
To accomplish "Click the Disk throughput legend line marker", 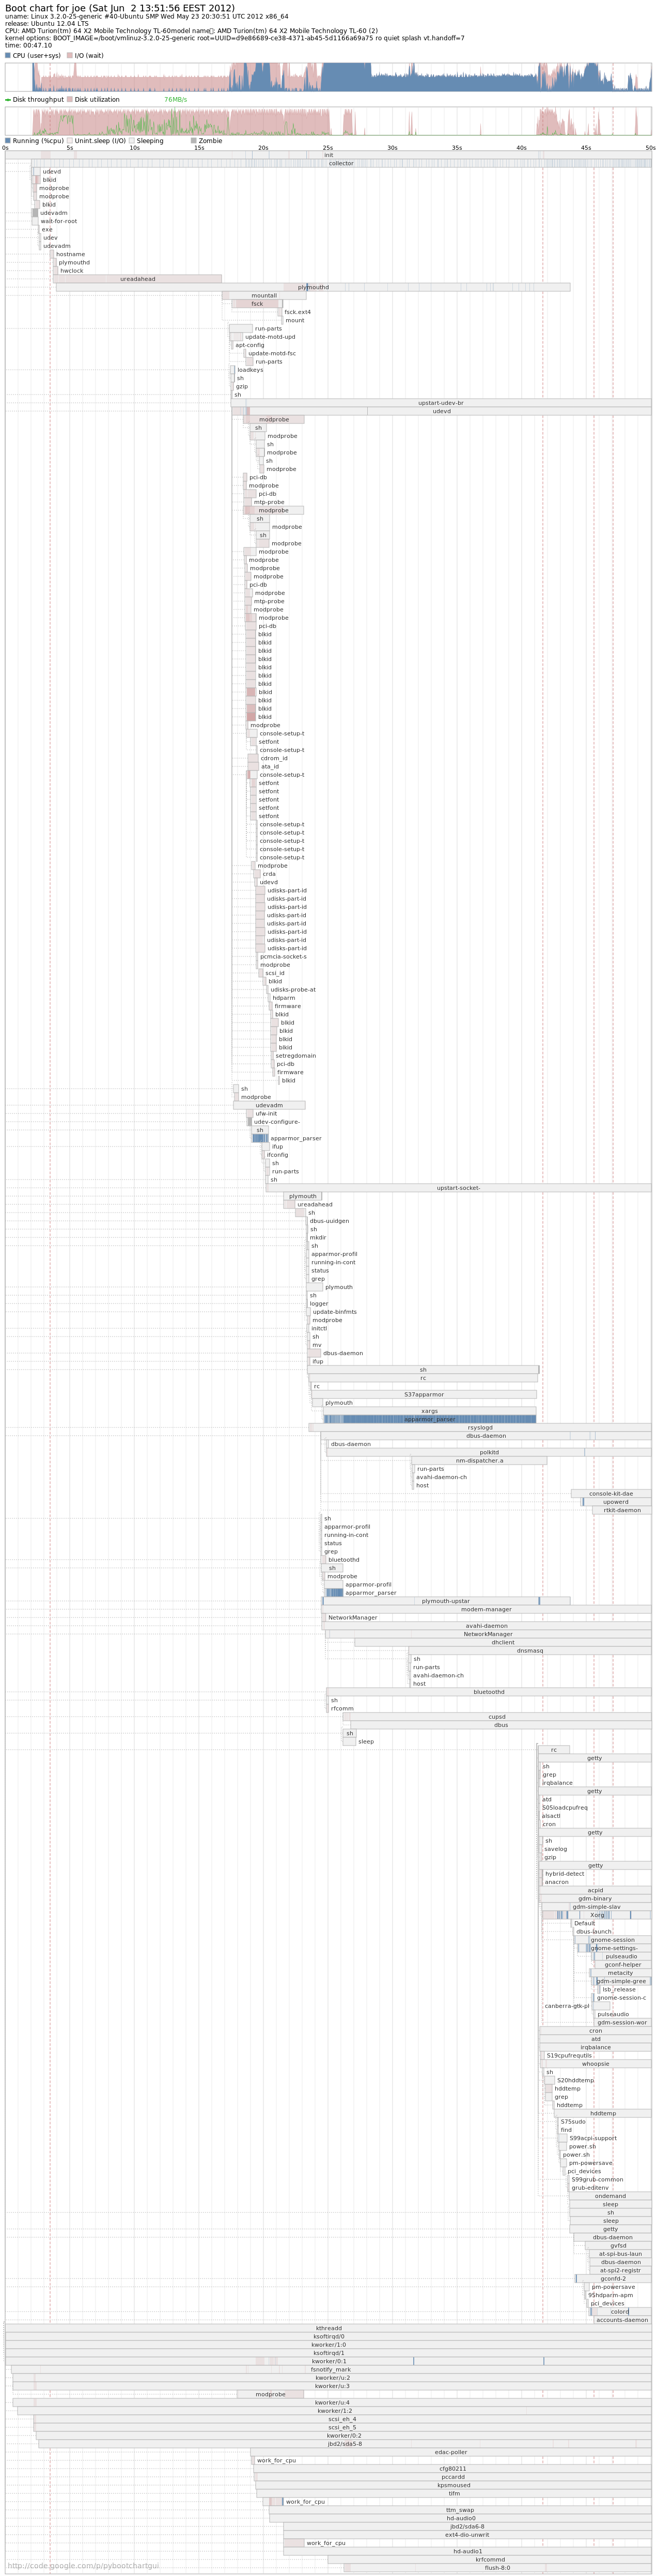I will (8, 100).
